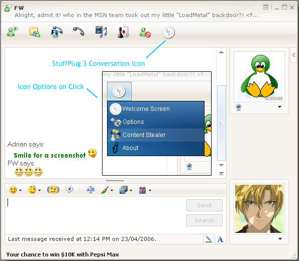This screenshot has height=261, width=299.
Task: Expand the winks dropdown arrow
Action: click(x=40, y=190)
